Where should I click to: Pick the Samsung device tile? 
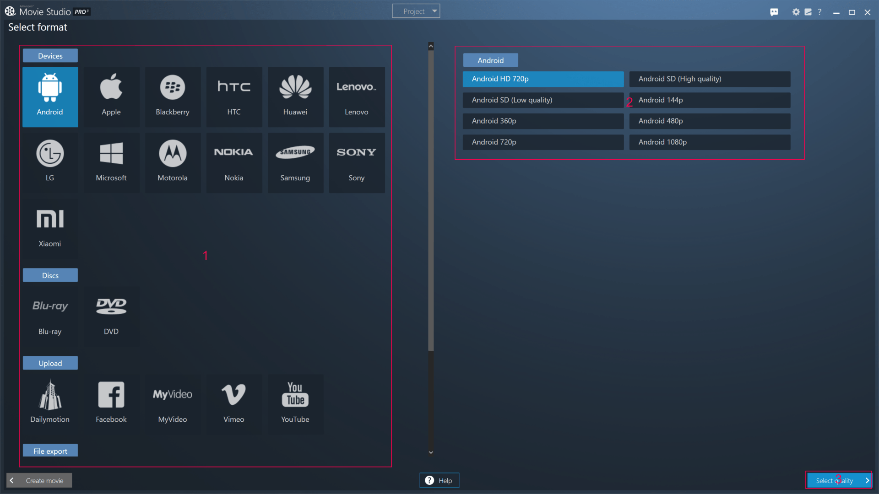click(295, 163)
